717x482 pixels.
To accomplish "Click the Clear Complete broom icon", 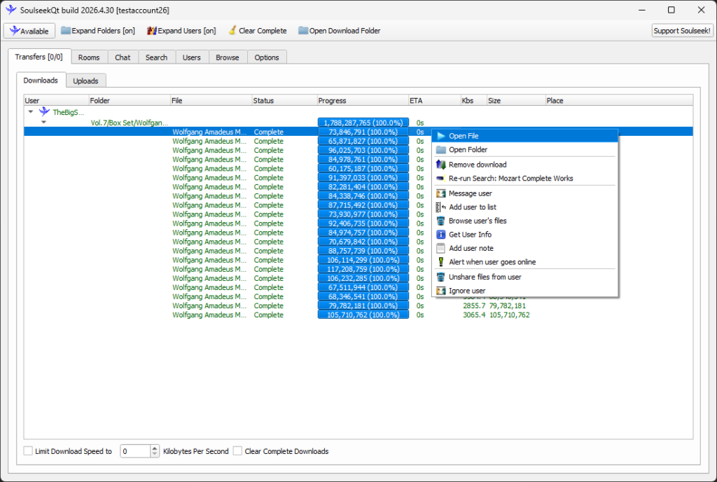I will pyautogui.click(x=232, y=31).
